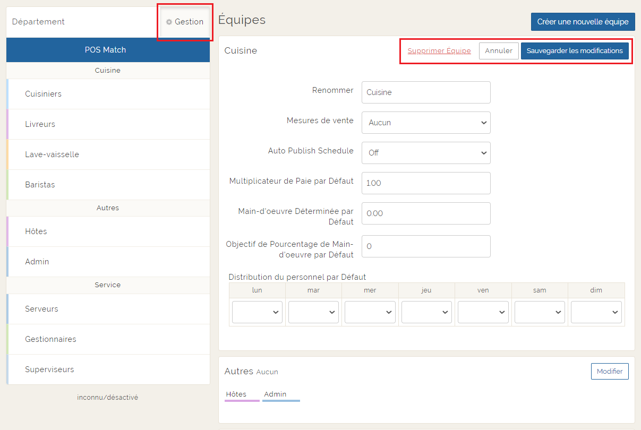Click the Supprimer Équipe link
The height and width of the screenshot is (430, 641).
pyautogui.click(x=439, y=51)
